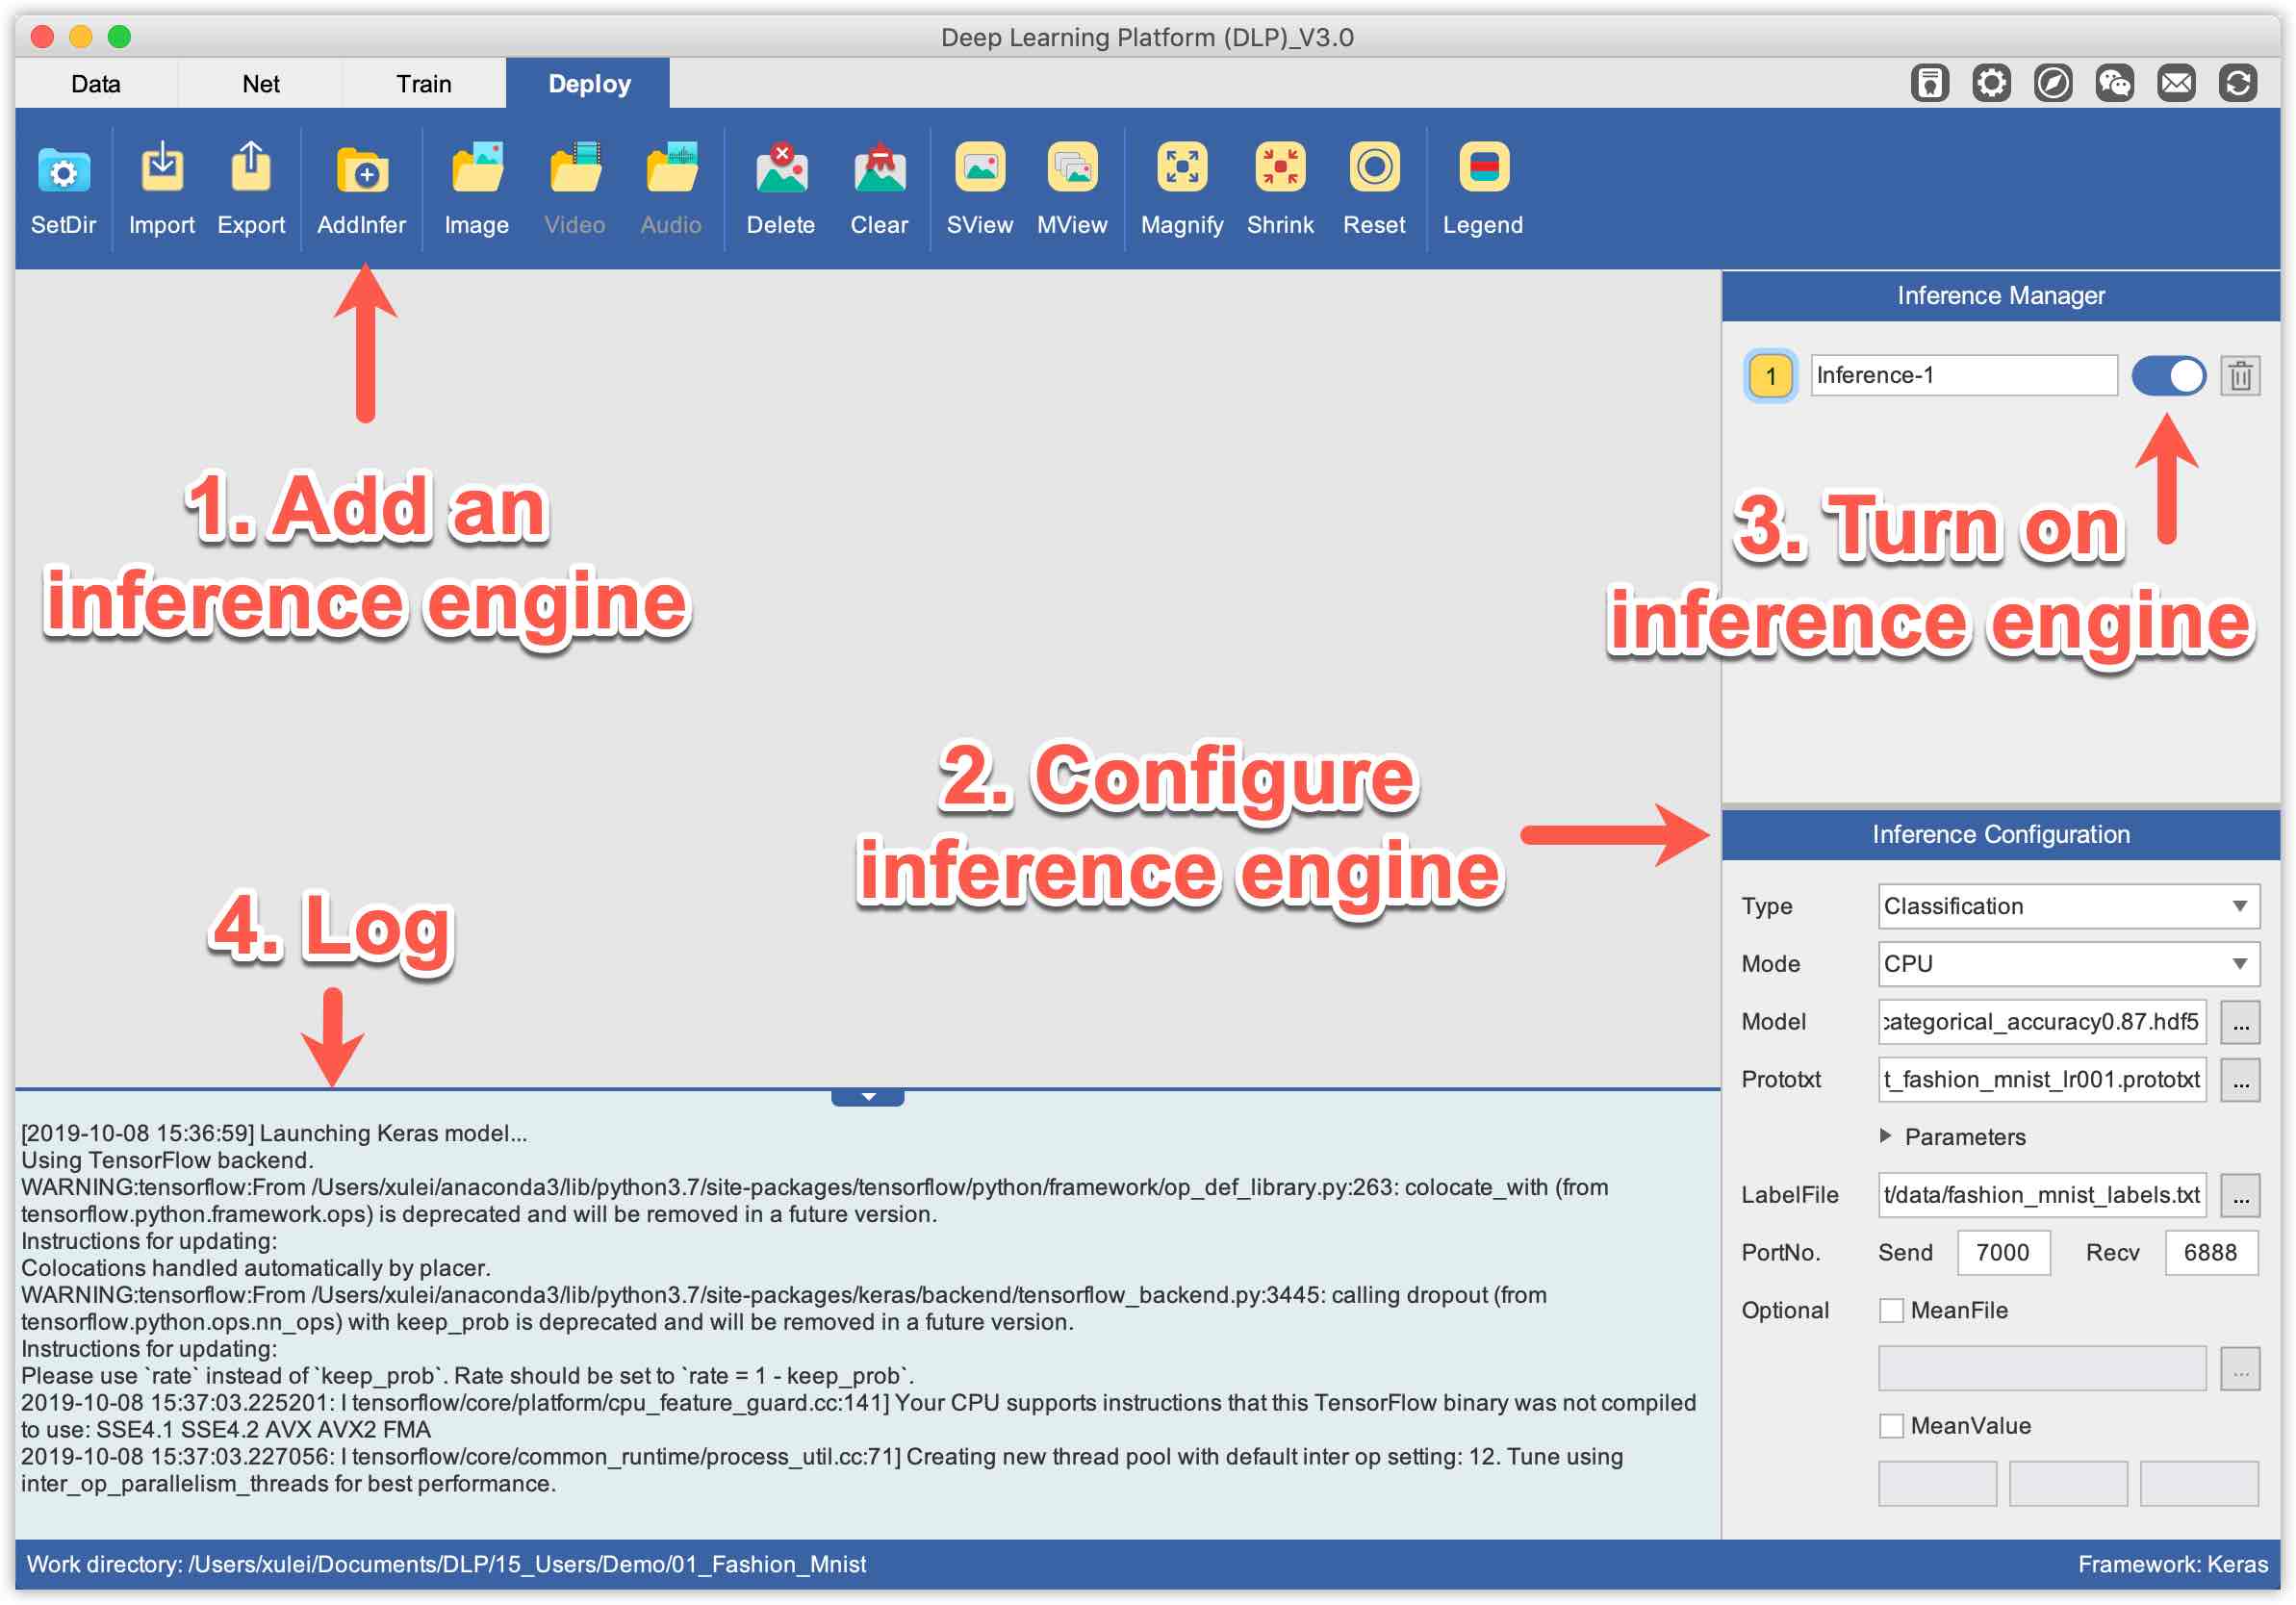Click the SetDir folder icon

pyautogui.click(x=63, y=170)
